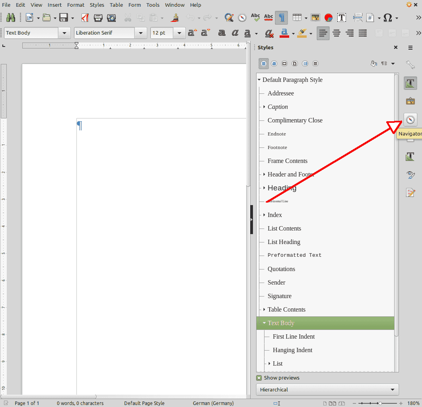
Task: Open the Navigator compass icon in the top toolbar
Action: (x=242, y=18)
